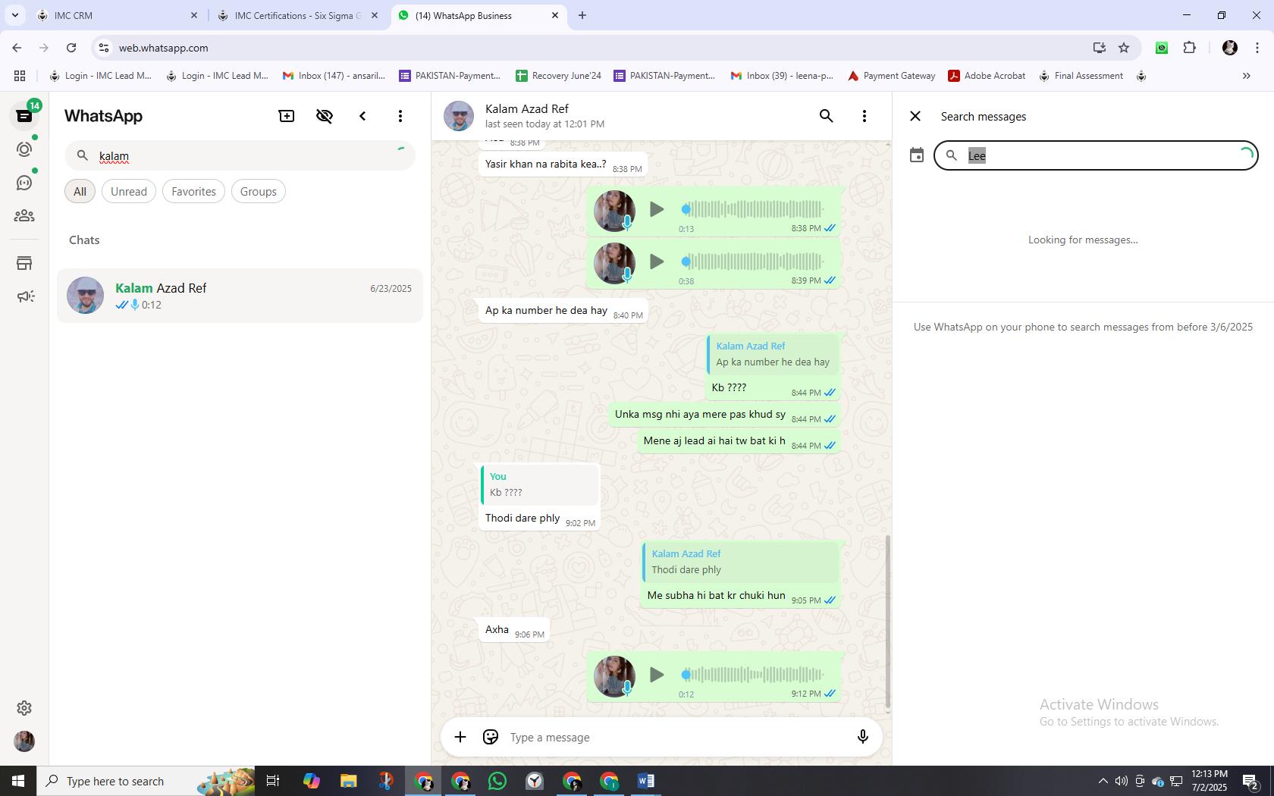The height and width of the screenshot is (796, 1274).
Task: Click quoted reply 'Thodi dare phly'
Action: [x=740, y=562]
